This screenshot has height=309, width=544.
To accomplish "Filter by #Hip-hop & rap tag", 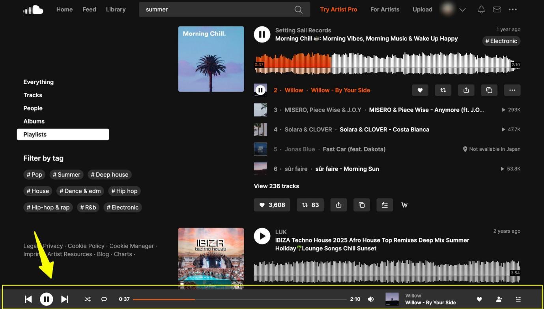I will [48, 207].
